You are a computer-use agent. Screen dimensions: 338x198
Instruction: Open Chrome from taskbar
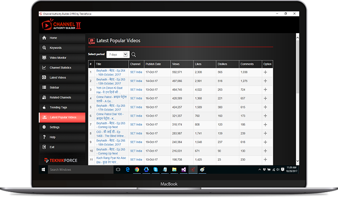[x=137, y=170]
